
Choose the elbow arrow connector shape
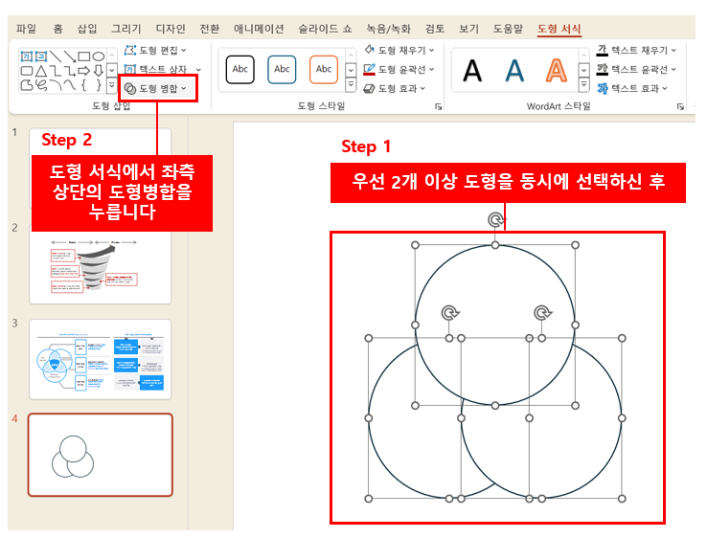pyautogui.click(x=69, y=71)
